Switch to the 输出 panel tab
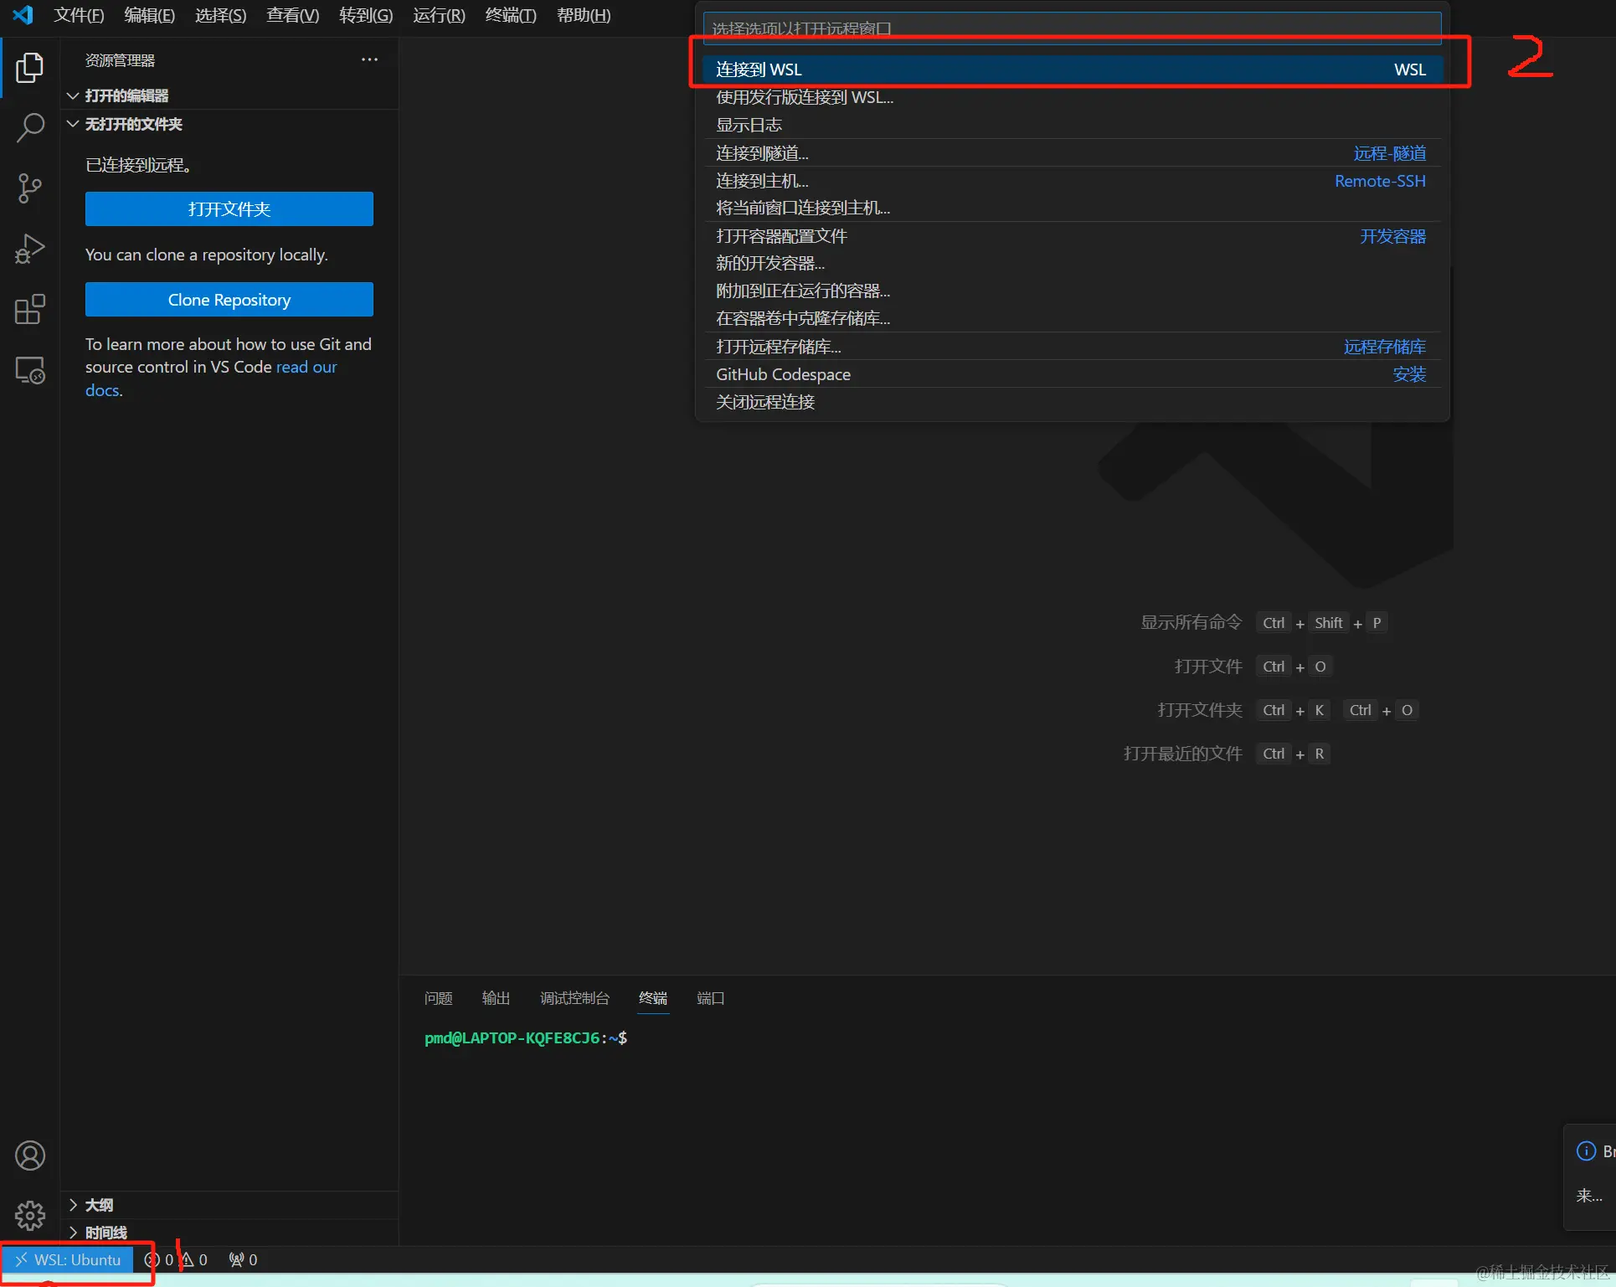Viewport: 1616px width, 1287px height. coord(496,998)
